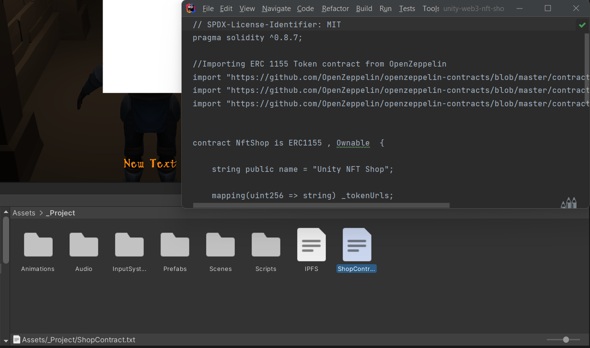Click the green inspection checkmark icon
The height and width of the screenshot is (348, 590).
click(582, 25)
